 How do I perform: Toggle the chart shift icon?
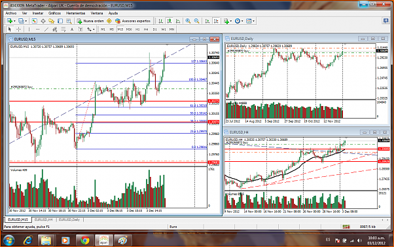[x=216, y=21]
